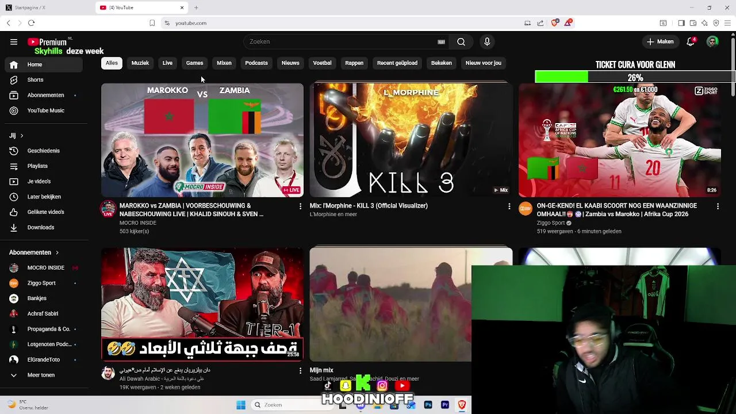Viewport: 736px width, 414px height.
Task: Open a new browser tab with plus
Action: coord(196,7)
